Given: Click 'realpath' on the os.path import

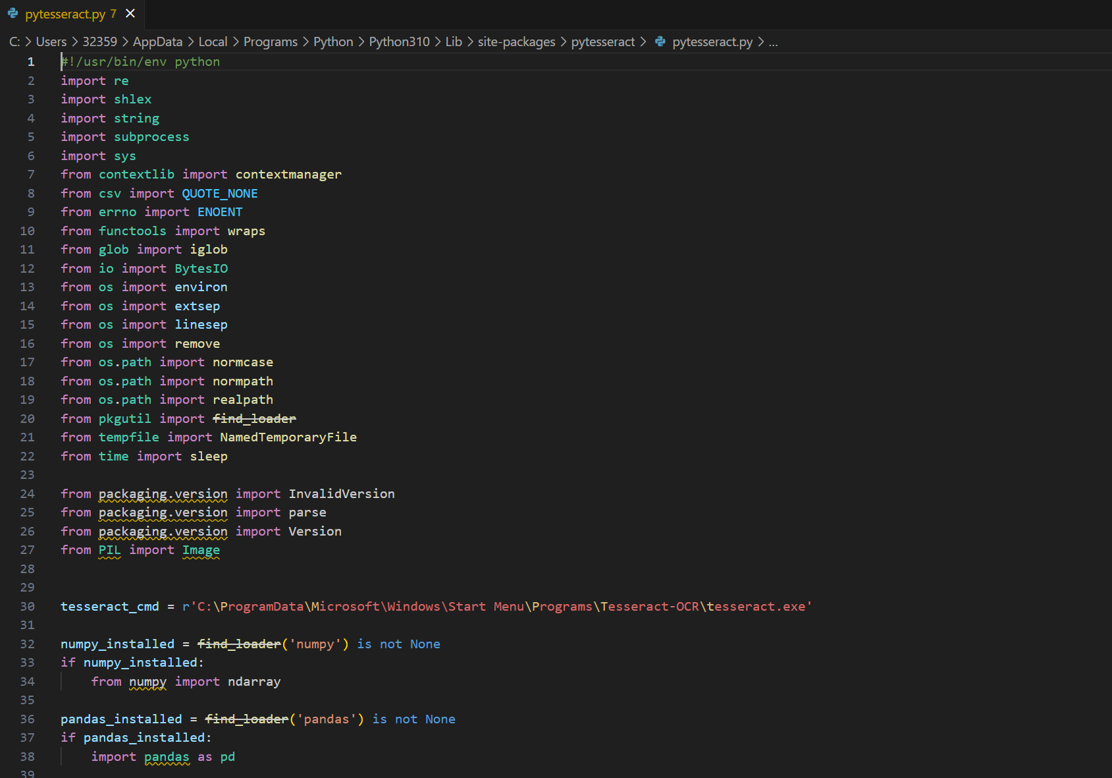Looking at the screenshot, I should coord(243,399).
